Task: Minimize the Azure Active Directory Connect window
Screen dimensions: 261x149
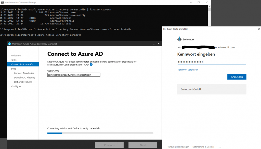Action: (154, 44)
